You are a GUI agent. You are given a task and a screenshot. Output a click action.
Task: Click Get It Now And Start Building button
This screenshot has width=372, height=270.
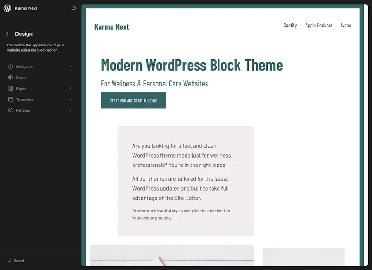(133, 100)
